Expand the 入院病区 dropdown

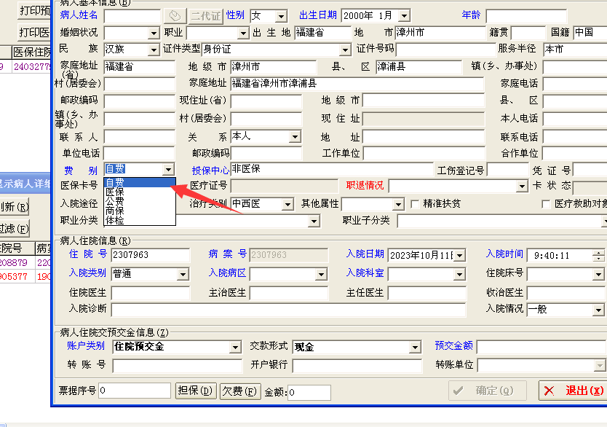(x=321, y=275)
